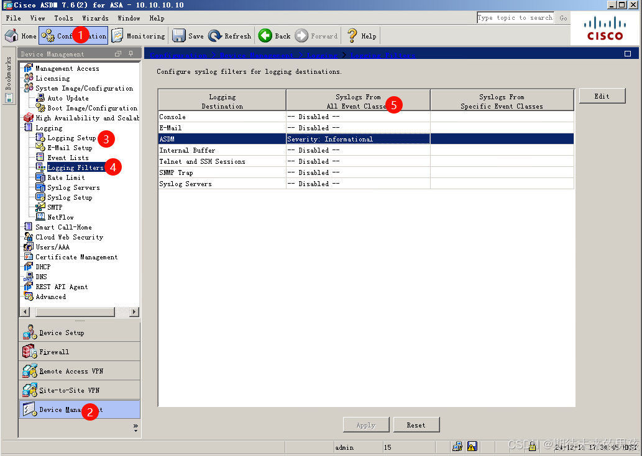The image size is (642, 456).
Task: Click Syslogs From Specific Event Classes header
Action: (502, 101)
